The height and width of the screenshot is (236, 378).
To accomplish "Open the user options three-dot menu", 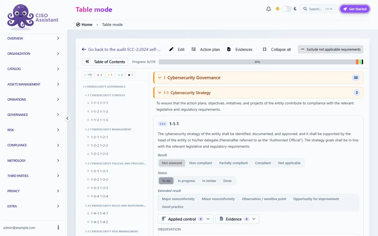I will coord(58,228).
